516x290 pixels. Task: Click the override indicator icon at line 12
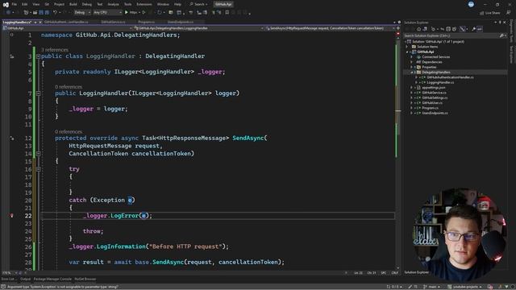pyautogui.click(x=12, y=138)
